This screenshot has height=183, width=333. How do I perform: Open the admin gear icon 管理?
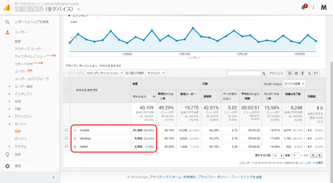click(x=8, y=166)
